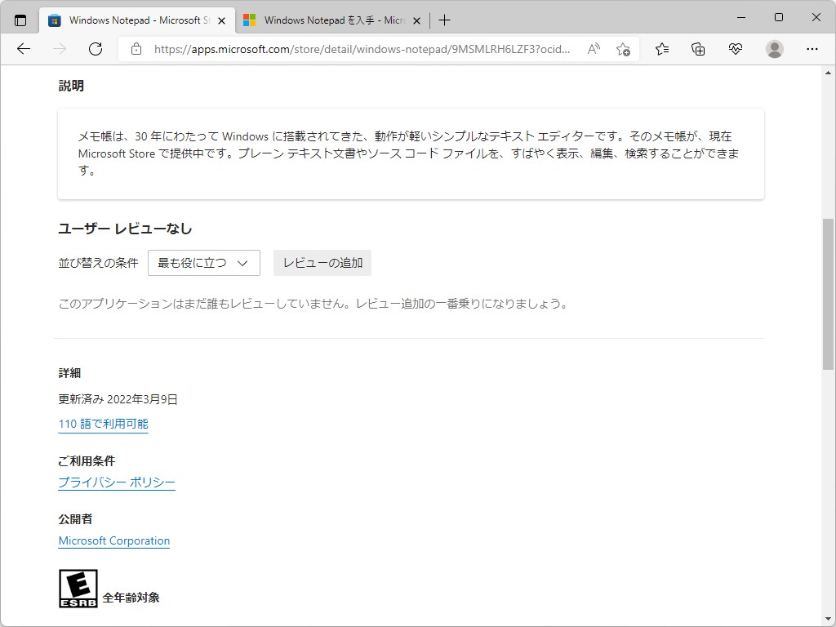
Task: Visit the Microsoft Corporation publisher page
Action: [113, 540]
